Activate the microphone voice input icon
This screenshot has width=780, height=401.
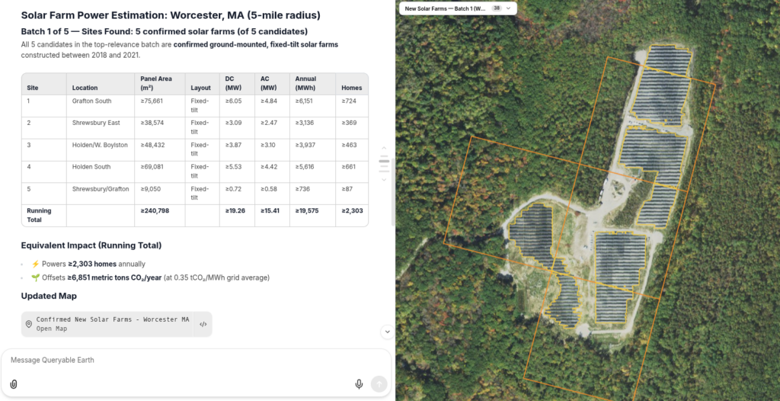point(359,384)
